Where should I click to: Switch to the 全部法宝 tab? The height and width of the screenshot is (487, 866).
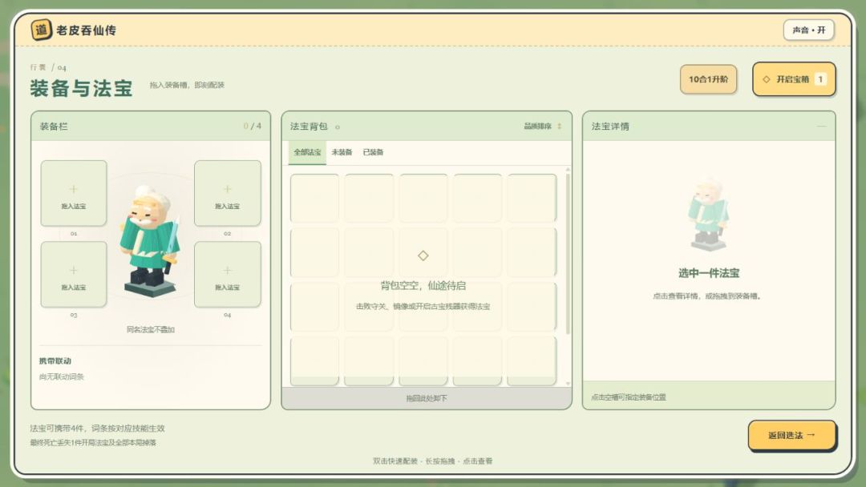point(307,152)
